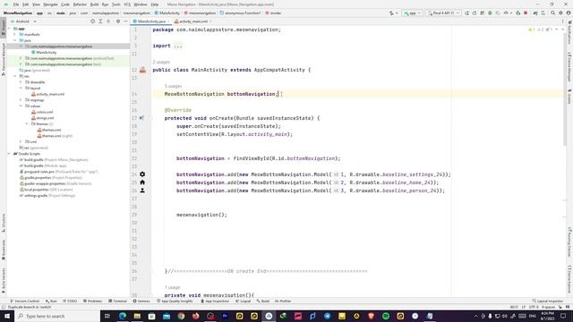Open the Refactor menu
This screenshot has height=322, width=573.
[x=80, y=4]
